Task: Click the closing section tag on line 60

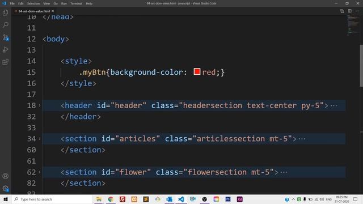Action: point(83,150)
